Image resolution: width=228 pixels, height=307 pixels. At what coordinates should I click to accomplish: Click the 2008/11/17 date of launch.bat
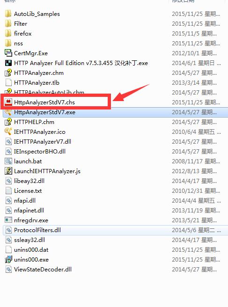pos(196,161)
